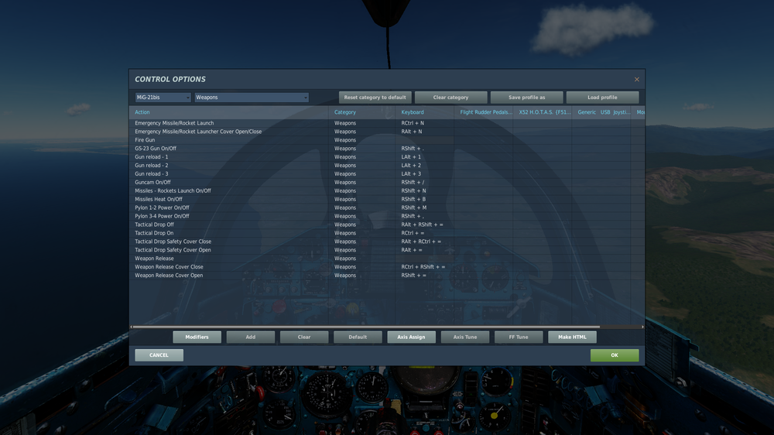Viewport: 774px width, 435px height.
Task: Click the FF Tune button
Action: click(x=519, y=337)
